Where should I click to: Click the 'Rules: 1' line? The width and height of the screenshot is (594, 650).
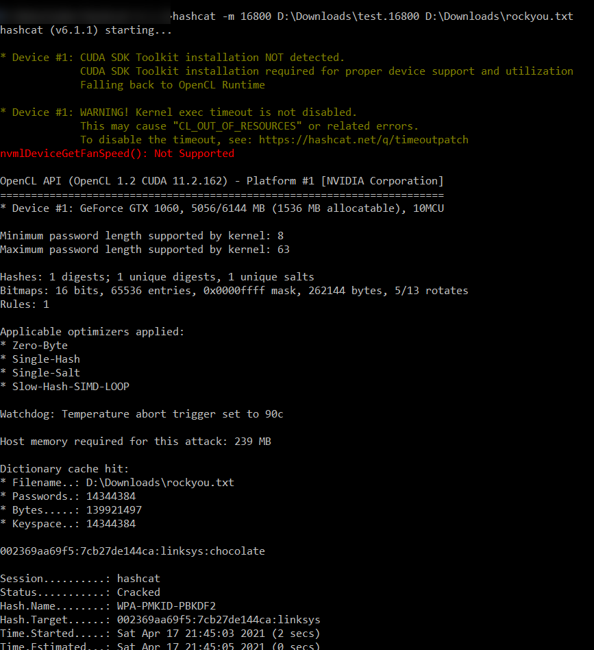pyautogui.click(x=25, y=304)
